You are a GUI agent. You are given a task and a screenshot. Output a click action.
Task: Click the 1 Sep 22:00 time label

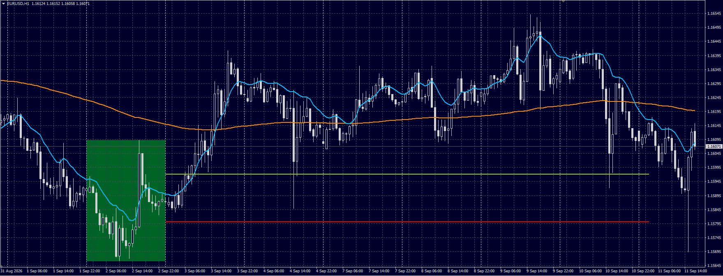pyautogui.click(x=90, y=271)
